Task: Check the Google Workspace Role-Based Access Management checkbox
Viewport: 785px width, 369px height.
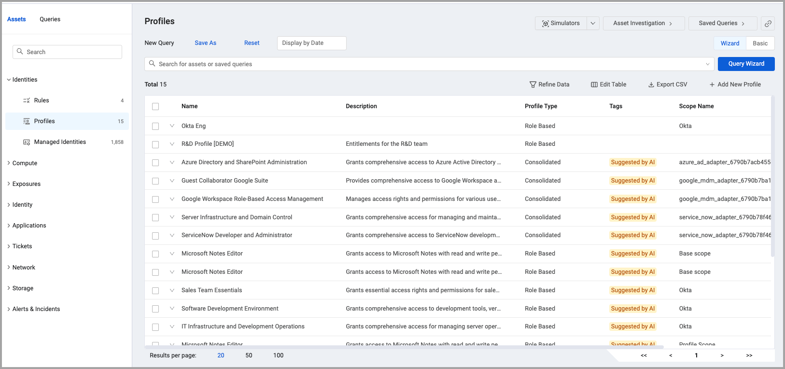Action: pos(155,199)
